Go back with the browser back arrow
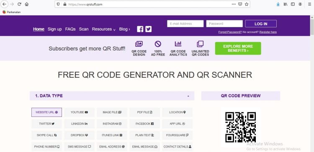Screen dimensions: 314x152 (x=4, y=4)
